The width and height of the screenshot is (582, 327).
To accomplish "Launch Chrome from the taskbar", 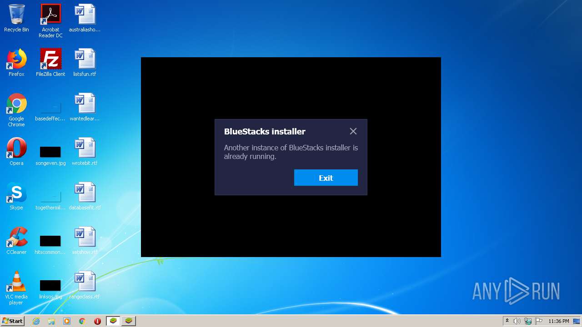I will point(82,321).
